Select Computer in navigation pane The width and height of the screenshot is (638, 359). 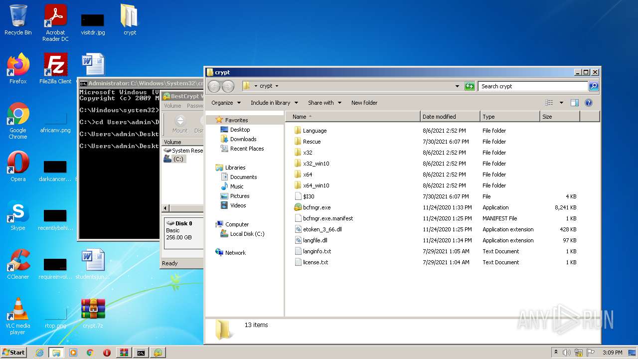pyautogui.click(x=237, y=224)
